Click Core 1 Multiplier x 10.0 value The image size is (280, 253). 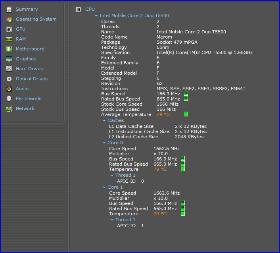coord(161,198)
